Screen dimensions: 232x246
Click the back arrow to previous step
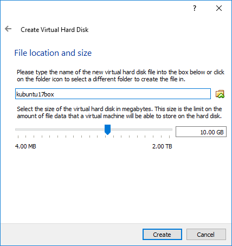pyautogui.click(x=8, y=29)
